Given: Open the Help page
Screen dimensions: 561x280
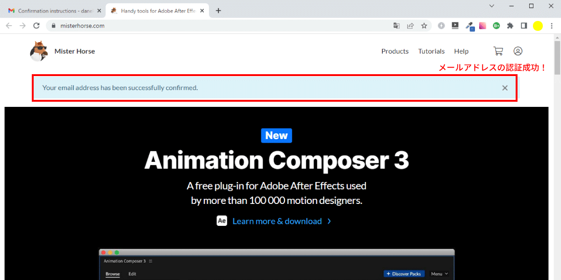Looking at the screenshot, I should pos(461,51).
